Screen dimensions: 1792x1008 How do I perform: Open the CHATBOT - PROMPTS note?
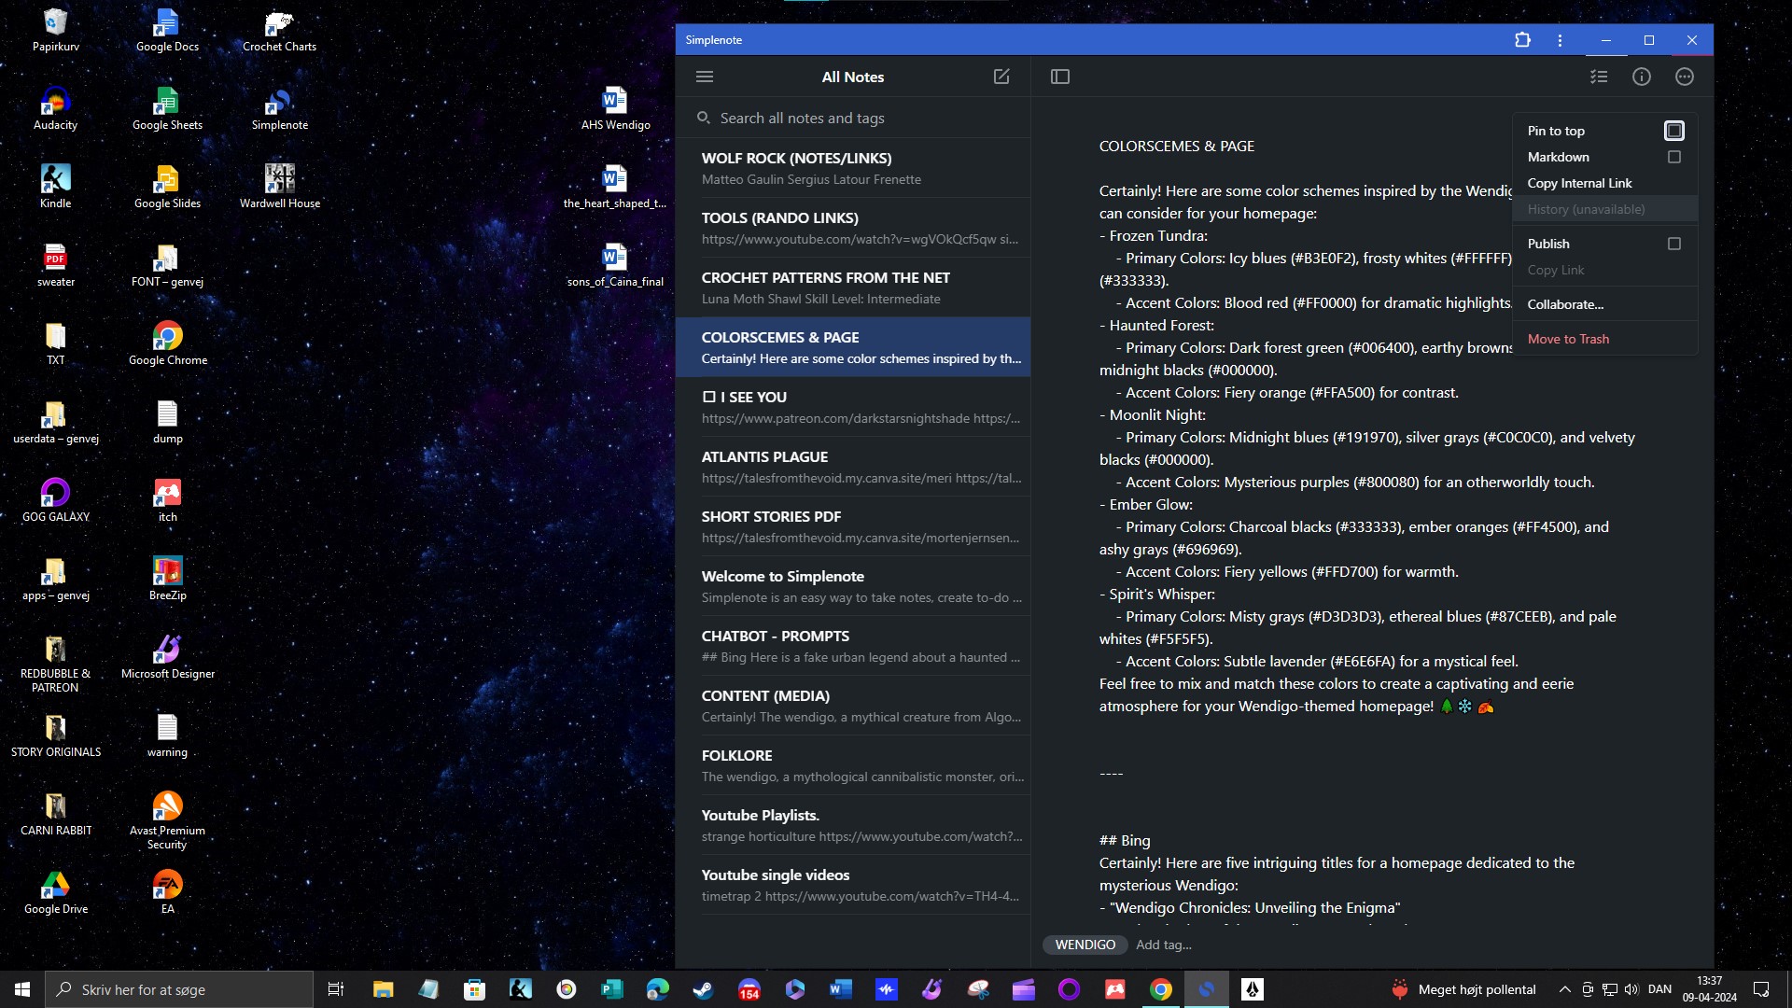859,646
